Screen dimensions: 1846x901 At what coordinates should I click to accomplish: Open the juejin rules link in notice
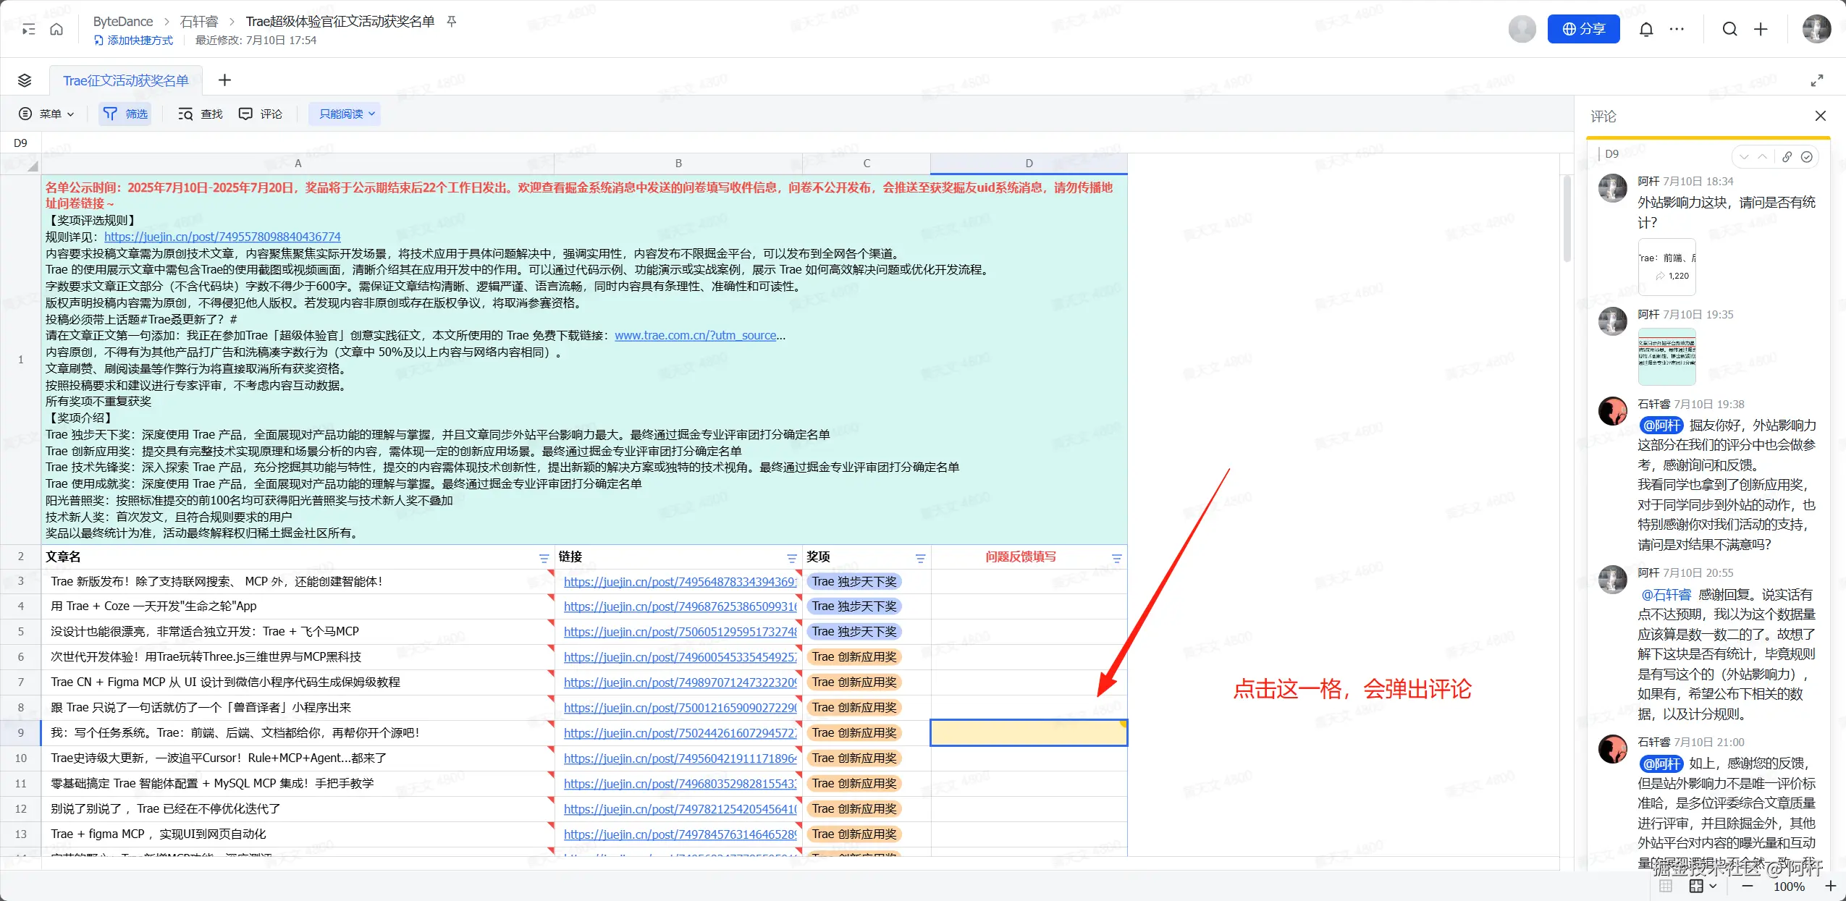pos(222,237)
